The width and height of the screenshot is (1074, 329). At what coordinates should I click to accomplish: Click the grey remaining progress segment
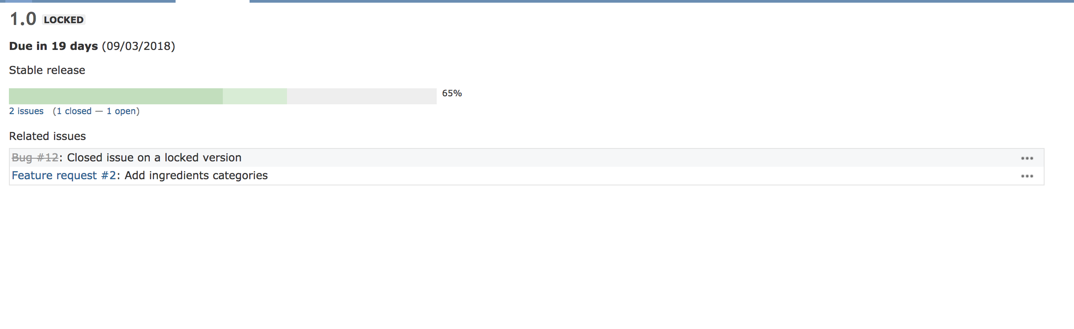[362, 96]
